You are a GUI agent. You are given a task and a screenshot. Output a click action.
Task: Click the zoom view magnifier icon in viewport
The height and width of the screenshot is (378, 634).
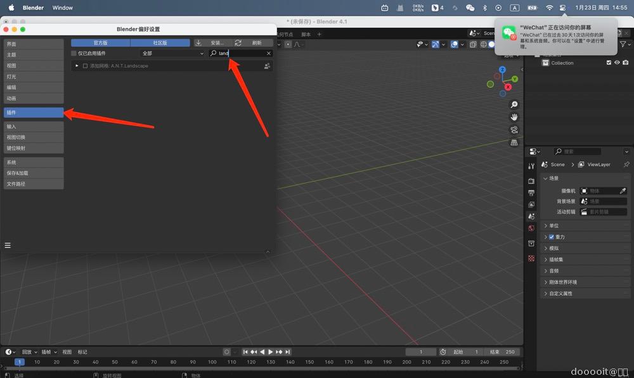(x=514, y=104)
